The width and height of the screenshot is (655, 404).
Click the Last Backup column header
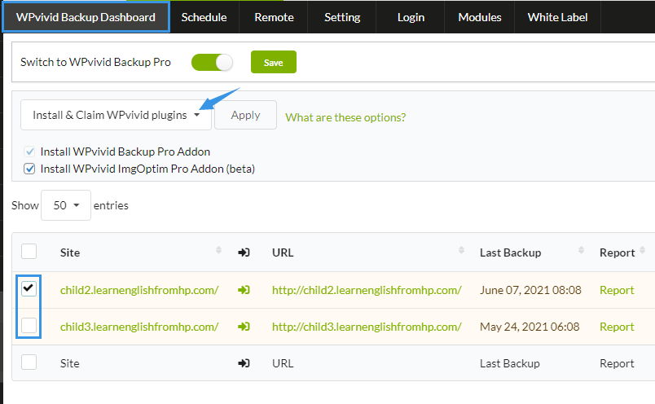(x=510, y=253)
